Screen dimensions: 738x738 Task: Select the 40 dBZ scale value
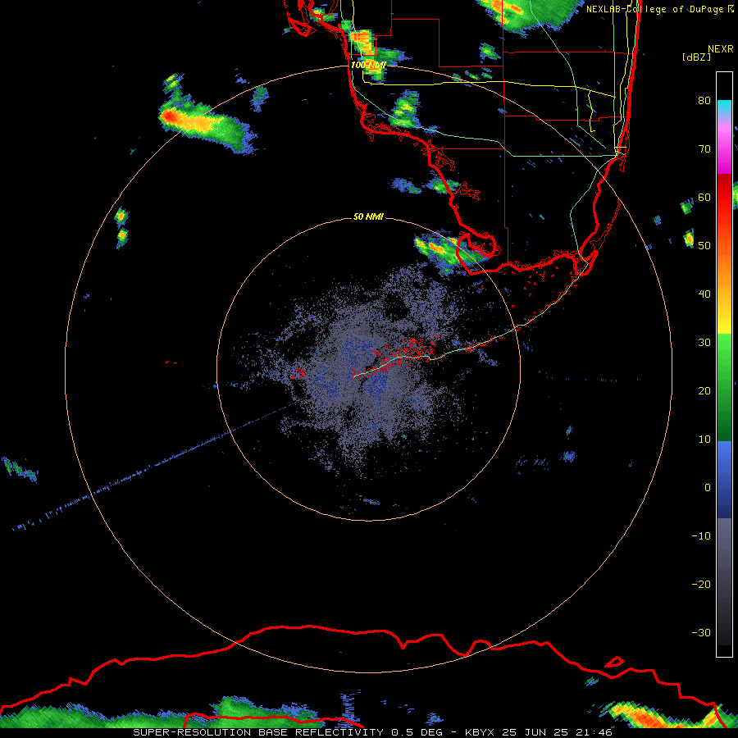point(704,294)
